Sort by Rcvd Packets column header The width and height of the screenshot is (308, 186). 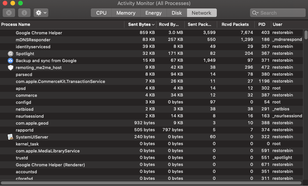coord(235,25)
